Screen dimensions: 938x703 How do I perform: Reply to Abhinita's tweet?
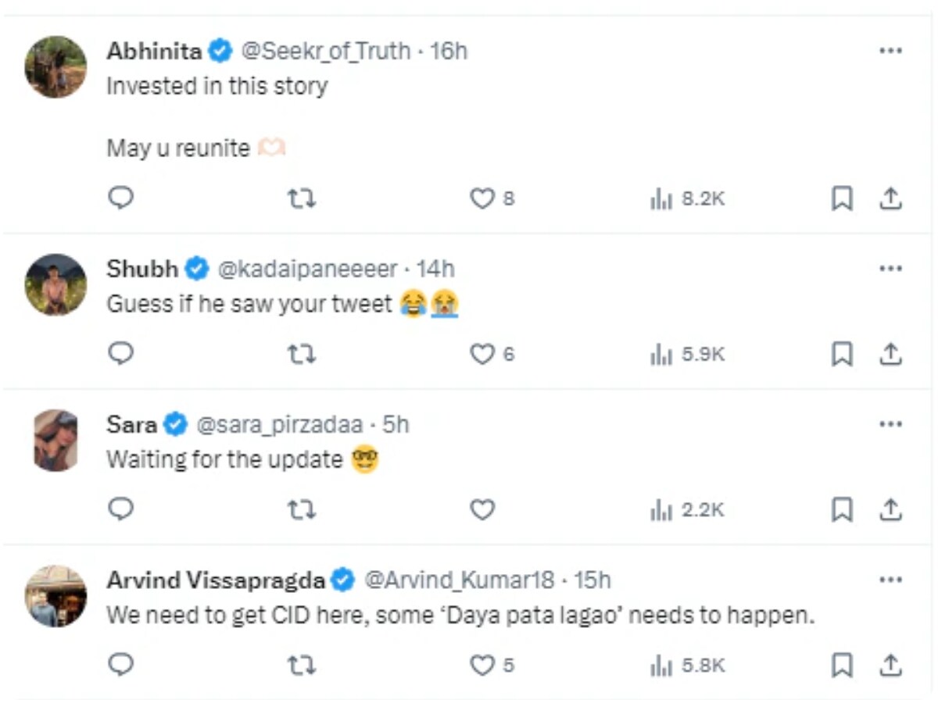[x=120, y=198]
